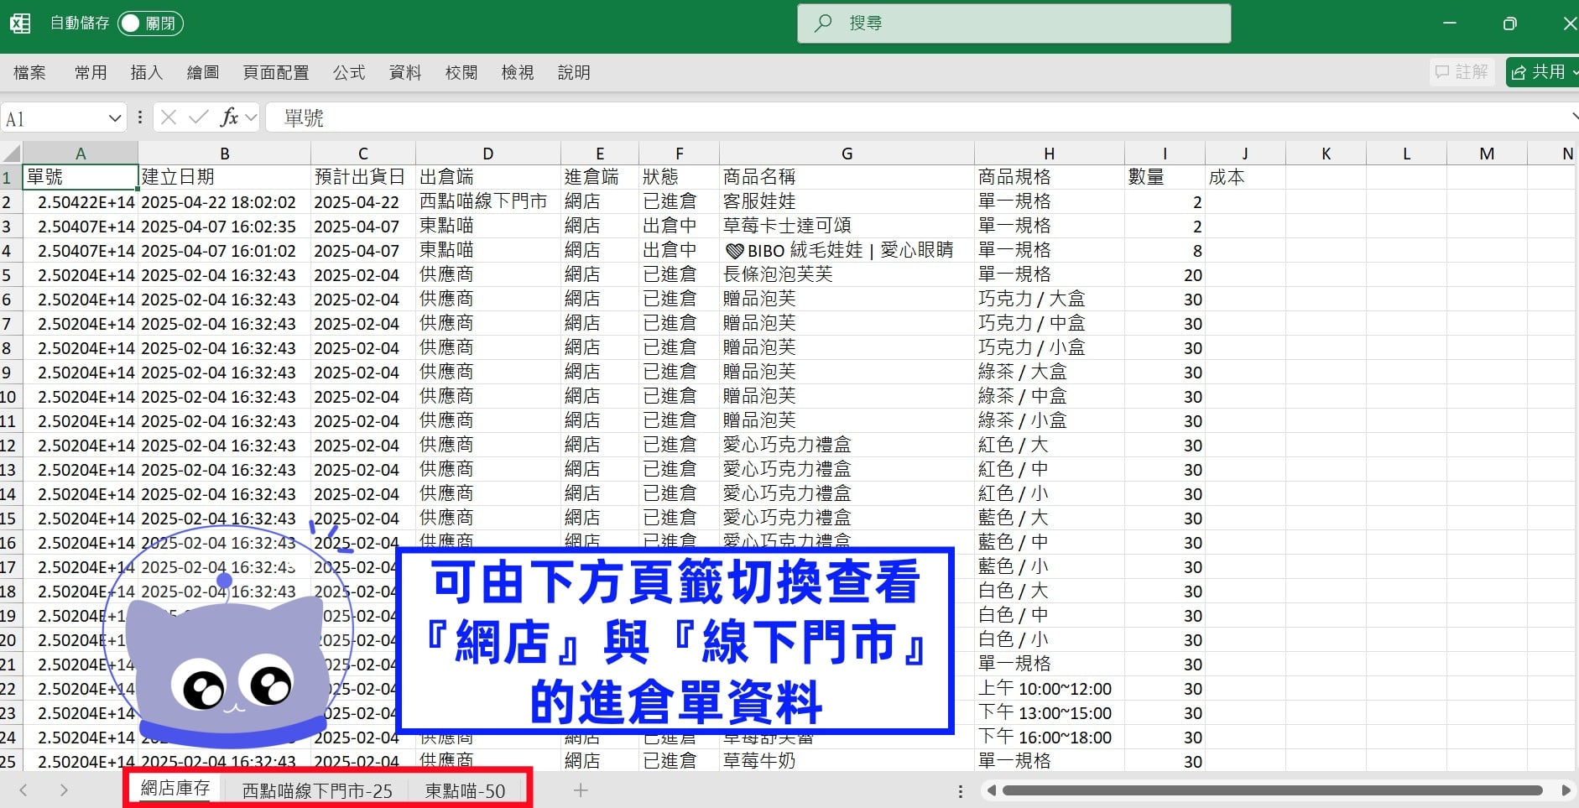Click the cancel (X) icon in formula bar
The height and width of the screenshot is (808, 1579).
pos(169,117)
